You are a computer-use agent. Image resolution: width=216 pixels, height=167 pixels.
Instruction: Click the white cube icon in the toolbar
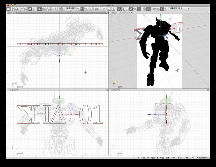pos(9,9)
